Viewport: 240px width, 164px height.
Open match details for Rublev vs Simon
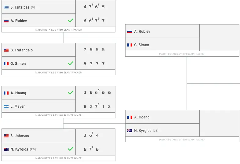point(182,54)
